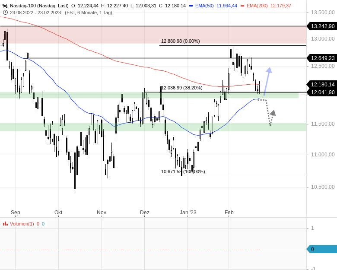
Task: Click the 12.500,00 price axis label
Action: coord(323,66)
